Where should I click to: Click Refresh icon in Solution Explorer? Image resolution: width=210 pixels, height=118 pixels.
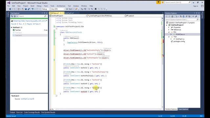pyautogui.click(x=184, y=16)
